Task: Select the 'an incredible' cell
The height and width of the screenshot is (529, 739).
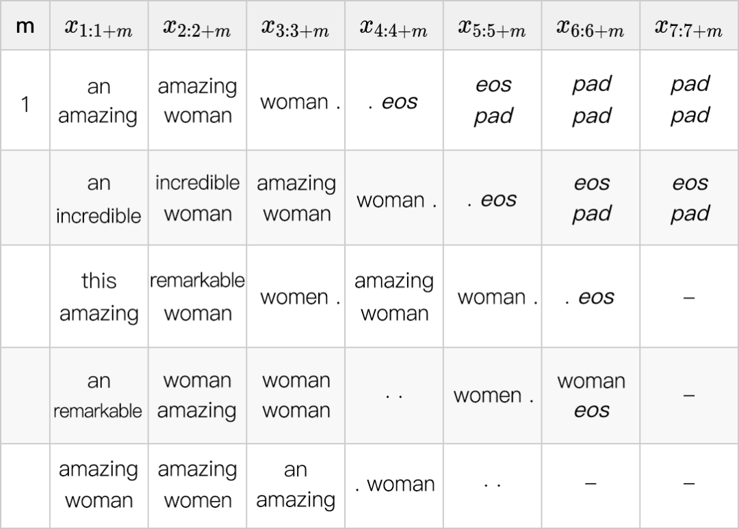Action: click(99, 199)
